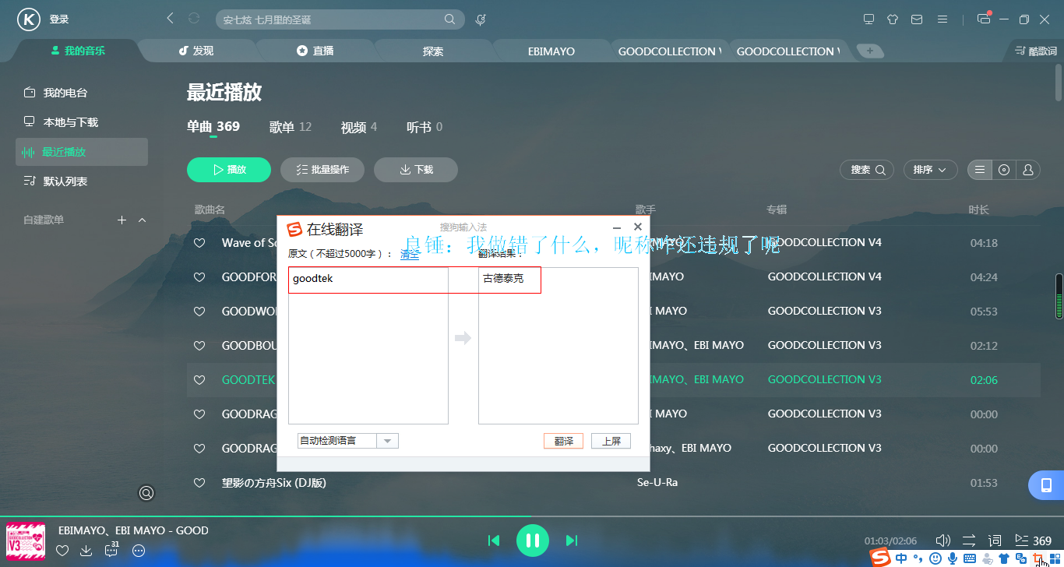1064x567 pixels.
Task: Open the mobile phone floating button
Action: (x=1047, y=485)
